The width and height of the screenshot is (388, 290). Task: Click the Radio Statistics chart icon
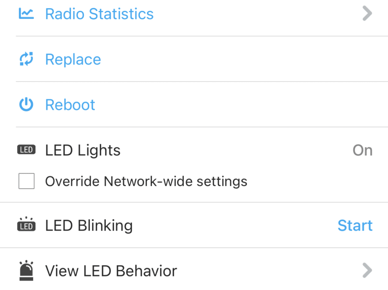26,14
